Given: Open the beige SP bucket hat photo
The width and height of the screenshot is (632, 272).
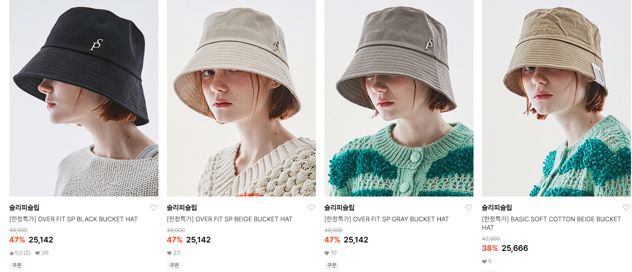Looking at the screenshot, I should tap(241, 98).
